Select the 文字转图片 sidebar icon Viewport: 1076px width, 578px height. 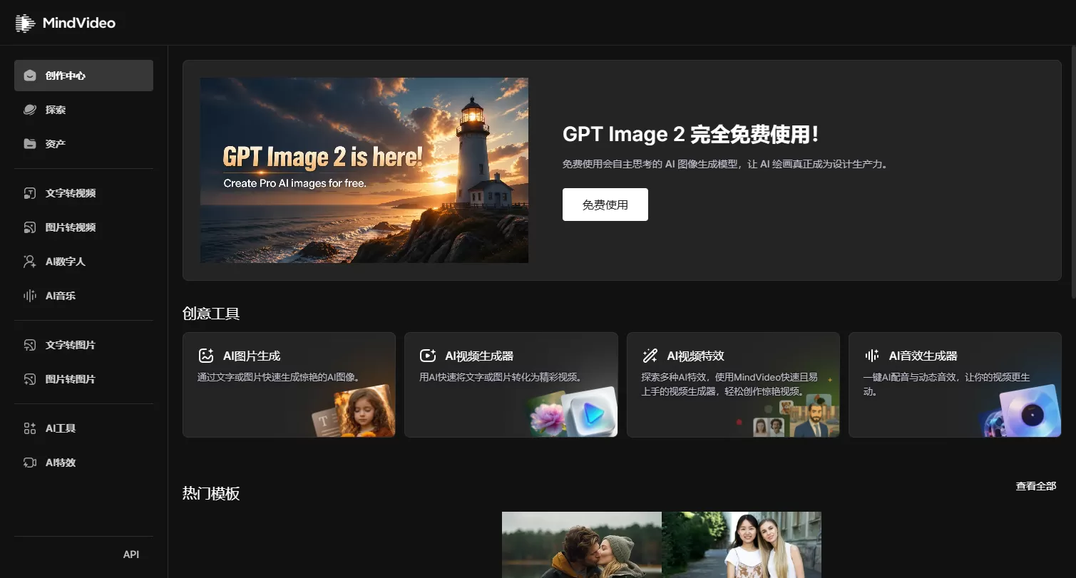pyautogui.click(x=30, y=345)
